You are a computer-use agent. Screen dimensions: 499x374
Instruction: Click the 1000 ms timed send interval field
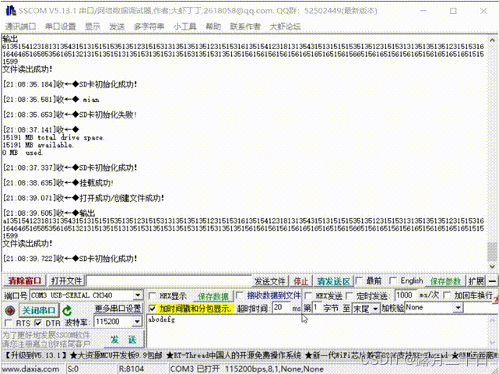click(406, 295)
